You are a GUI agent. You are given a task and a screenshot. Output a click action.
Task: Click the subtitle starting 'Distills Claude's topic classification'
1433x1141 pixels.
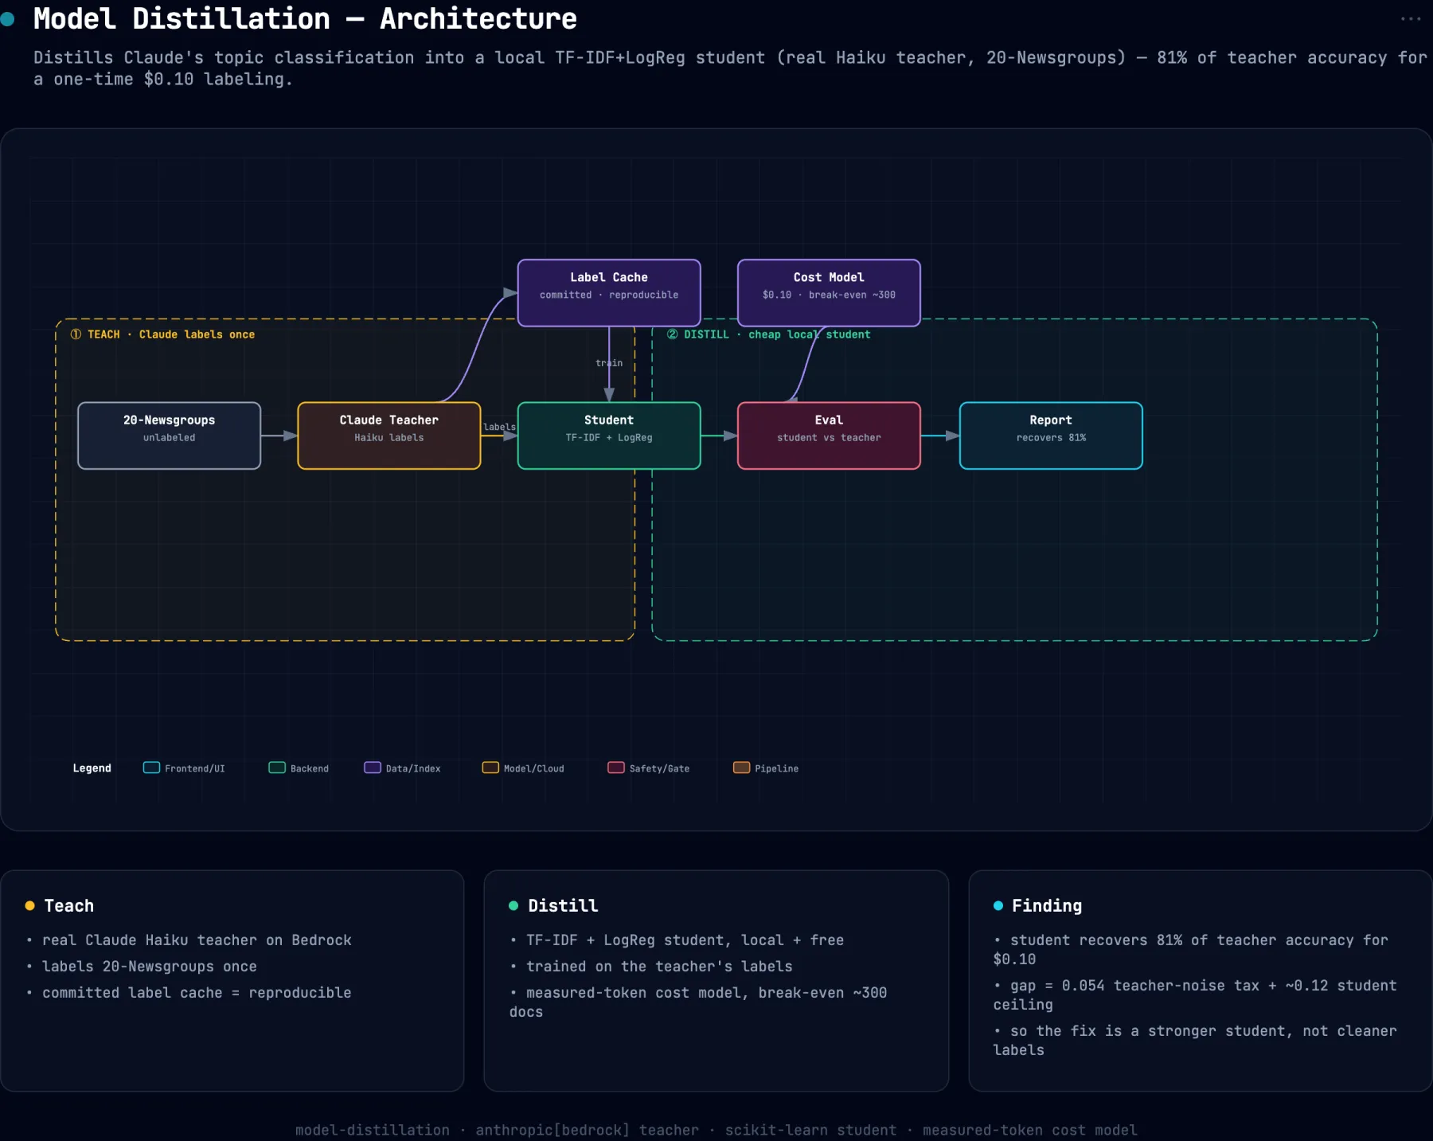730,68
